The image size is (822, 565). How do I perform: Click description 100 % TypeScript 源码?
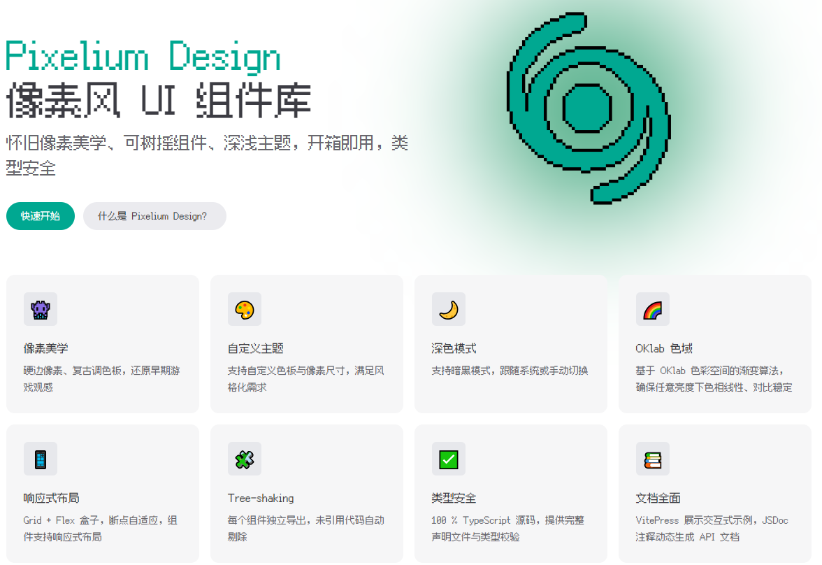(507, 528)
